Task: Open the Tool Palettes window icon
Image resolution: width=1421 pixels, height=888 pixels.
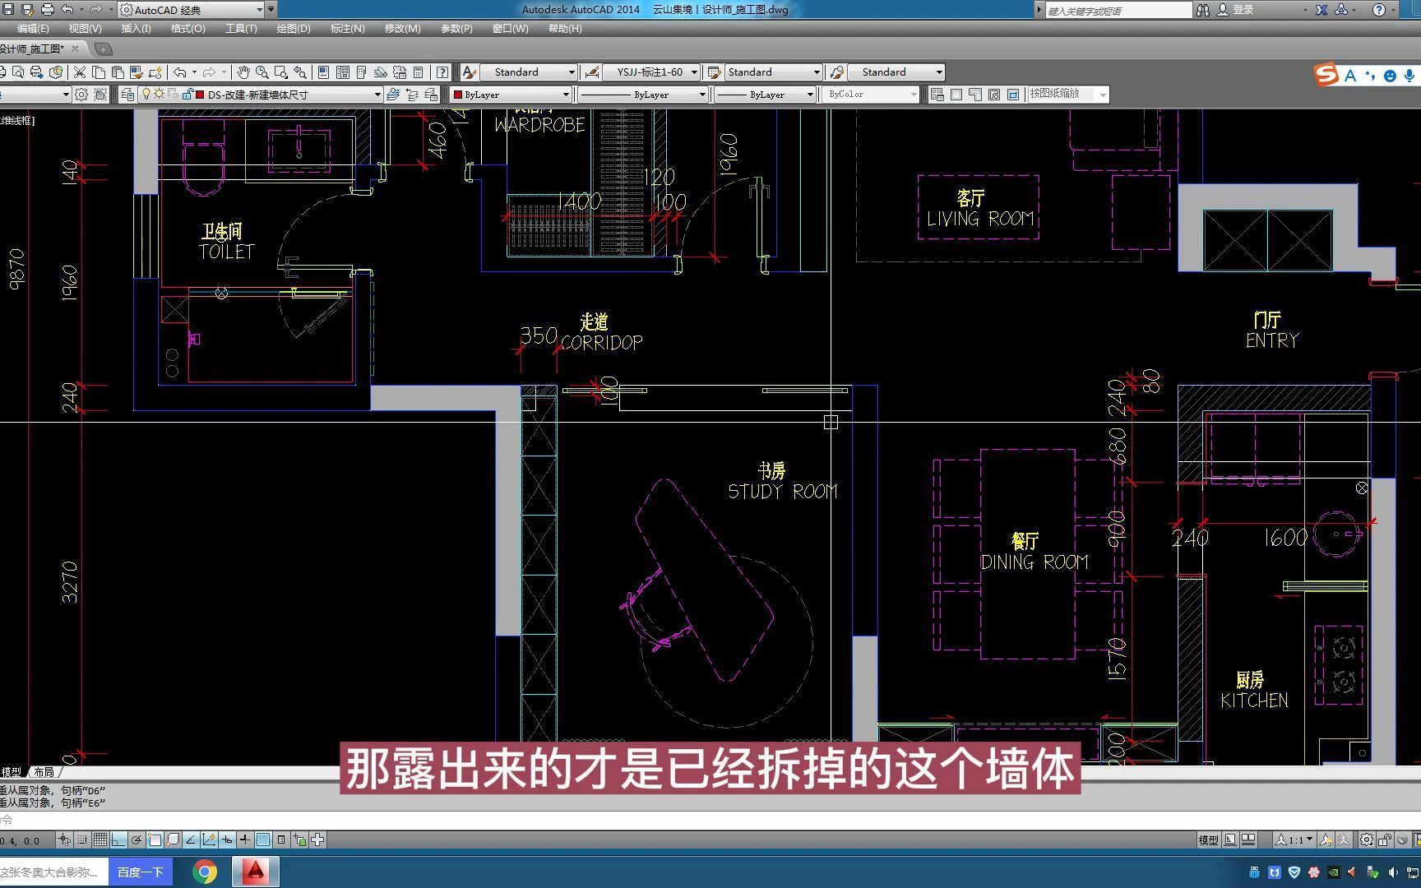Action: pyautogui.click(x=361, y=72)
